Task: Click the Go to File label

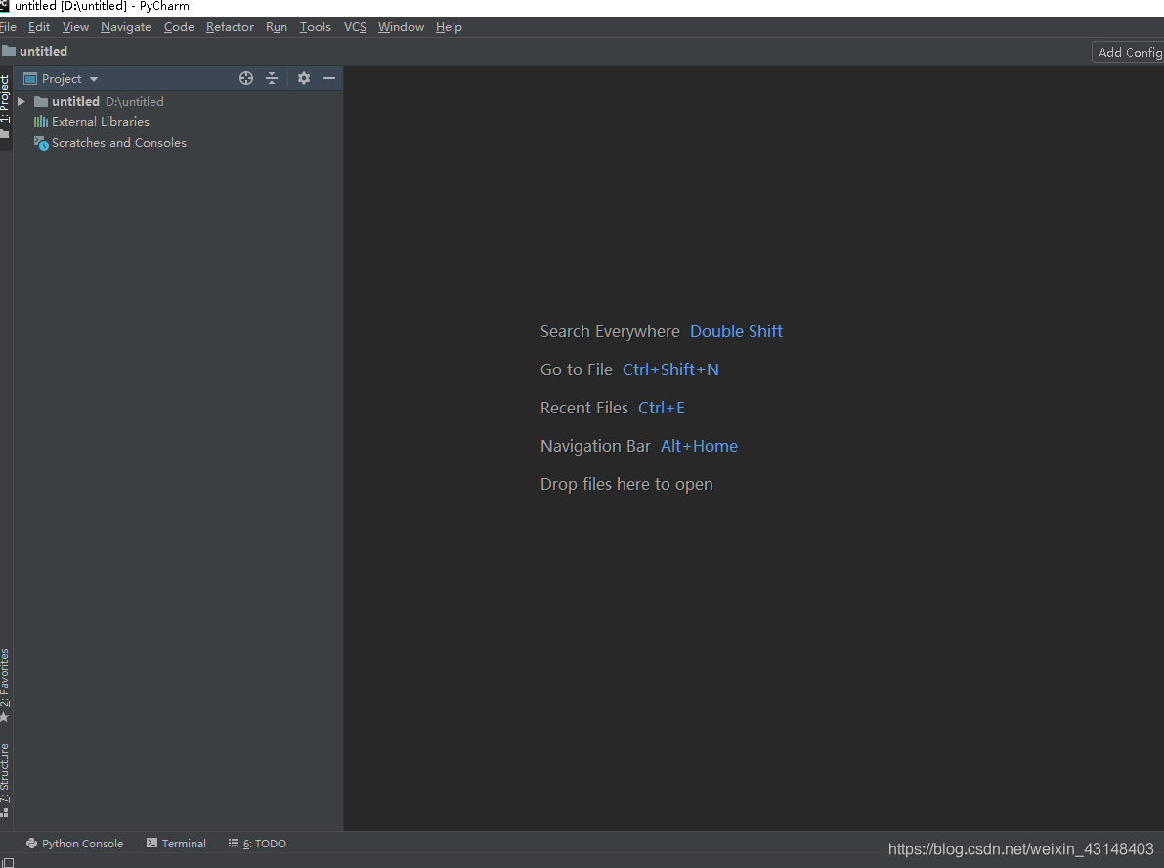Action: (576, 369)
